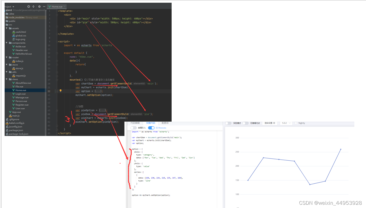Collapse the store folder
366x208 pixels.
click(x=7, y=65)
